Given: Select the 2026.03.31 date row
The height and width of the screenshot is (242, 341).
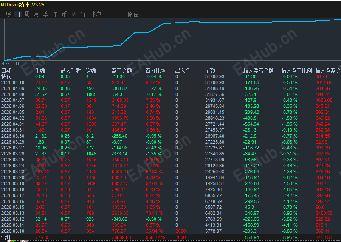Looking at the screenshot, I should point(171,130).
